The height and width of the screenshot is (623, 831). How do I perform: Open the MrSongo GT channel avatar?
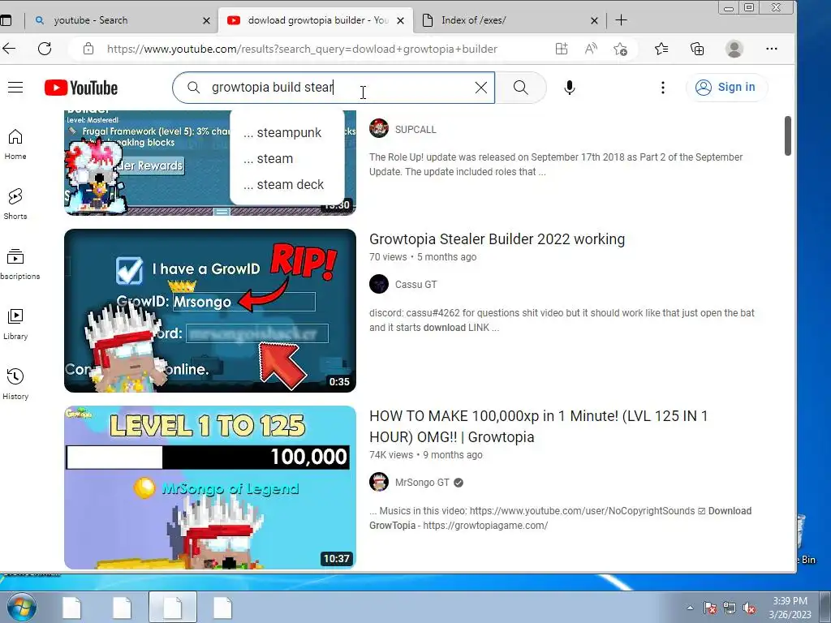click(379, 482)
